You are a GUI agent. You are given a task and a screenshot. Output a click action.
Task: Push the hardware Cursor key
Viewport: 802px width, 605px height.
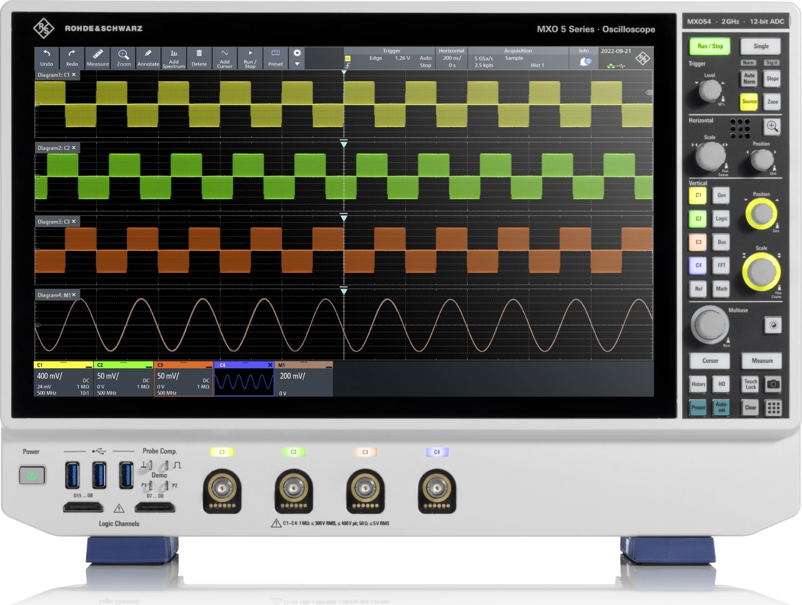pyautogui.click(x=710, y=361)
